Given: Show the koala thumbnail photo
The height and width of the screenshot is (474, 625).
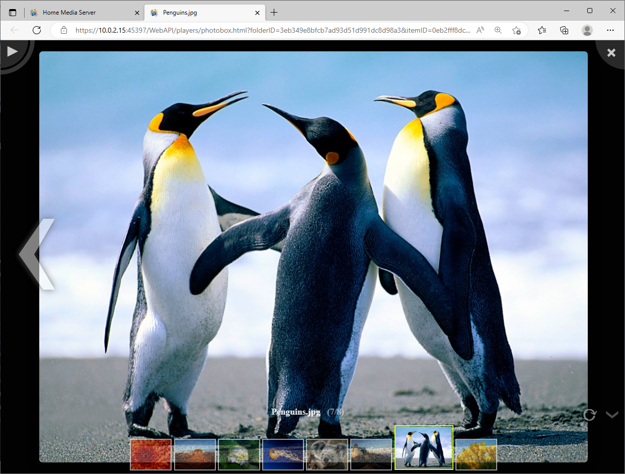Looking at the screenshot, I should tap(327, 454).
